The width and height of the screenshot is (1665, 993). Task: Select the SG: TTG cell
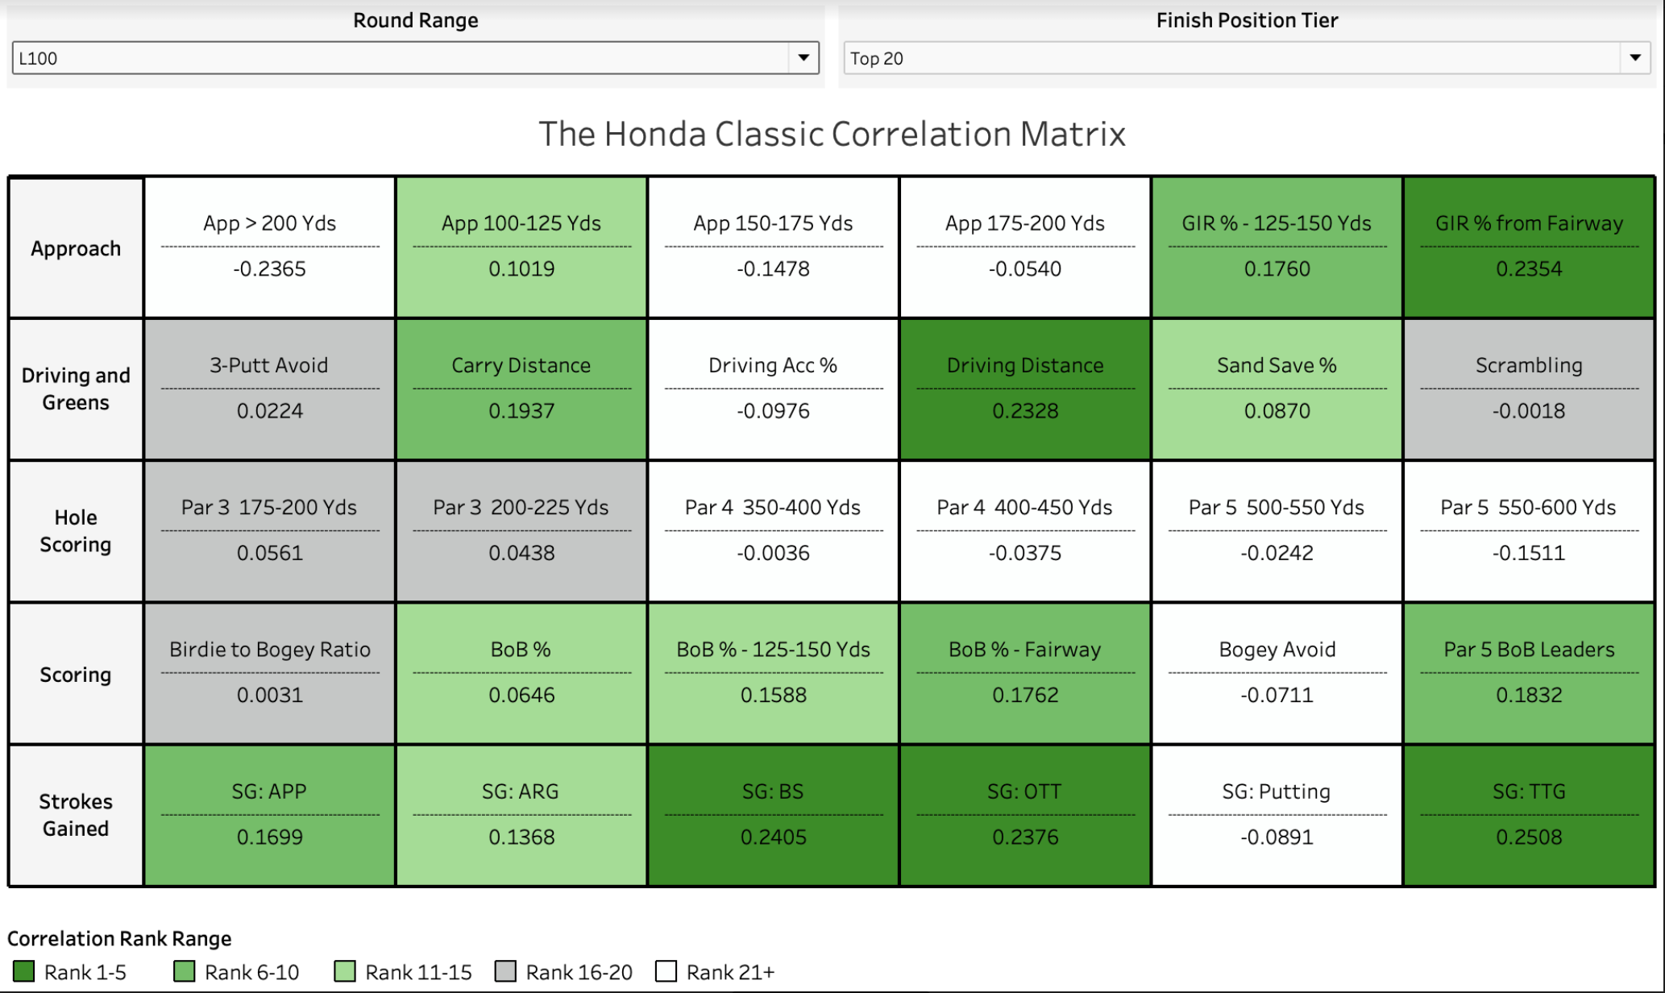1529,815
